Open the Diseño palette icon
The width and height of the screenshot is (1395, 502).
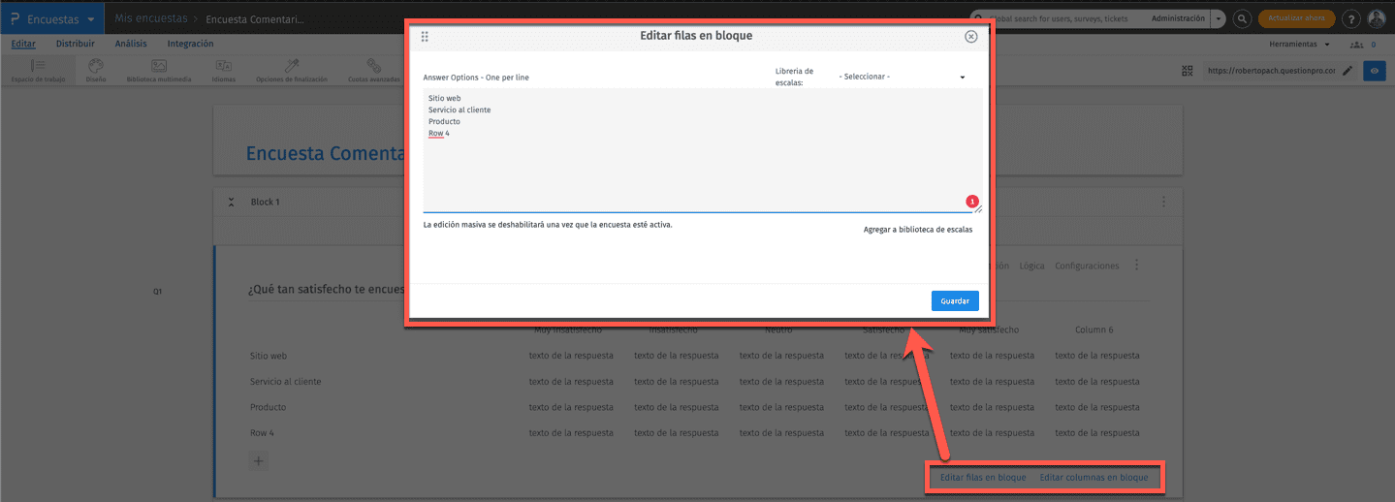(x=95, y=70)
